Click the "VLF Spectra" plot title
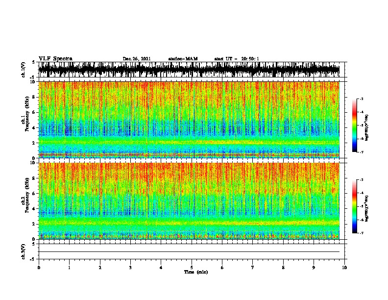The image size is (388, 300). (55, 59)
